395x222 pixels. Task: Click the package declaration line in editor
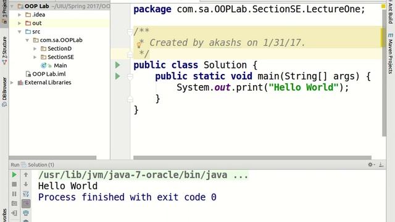click(x=249, y=9)
